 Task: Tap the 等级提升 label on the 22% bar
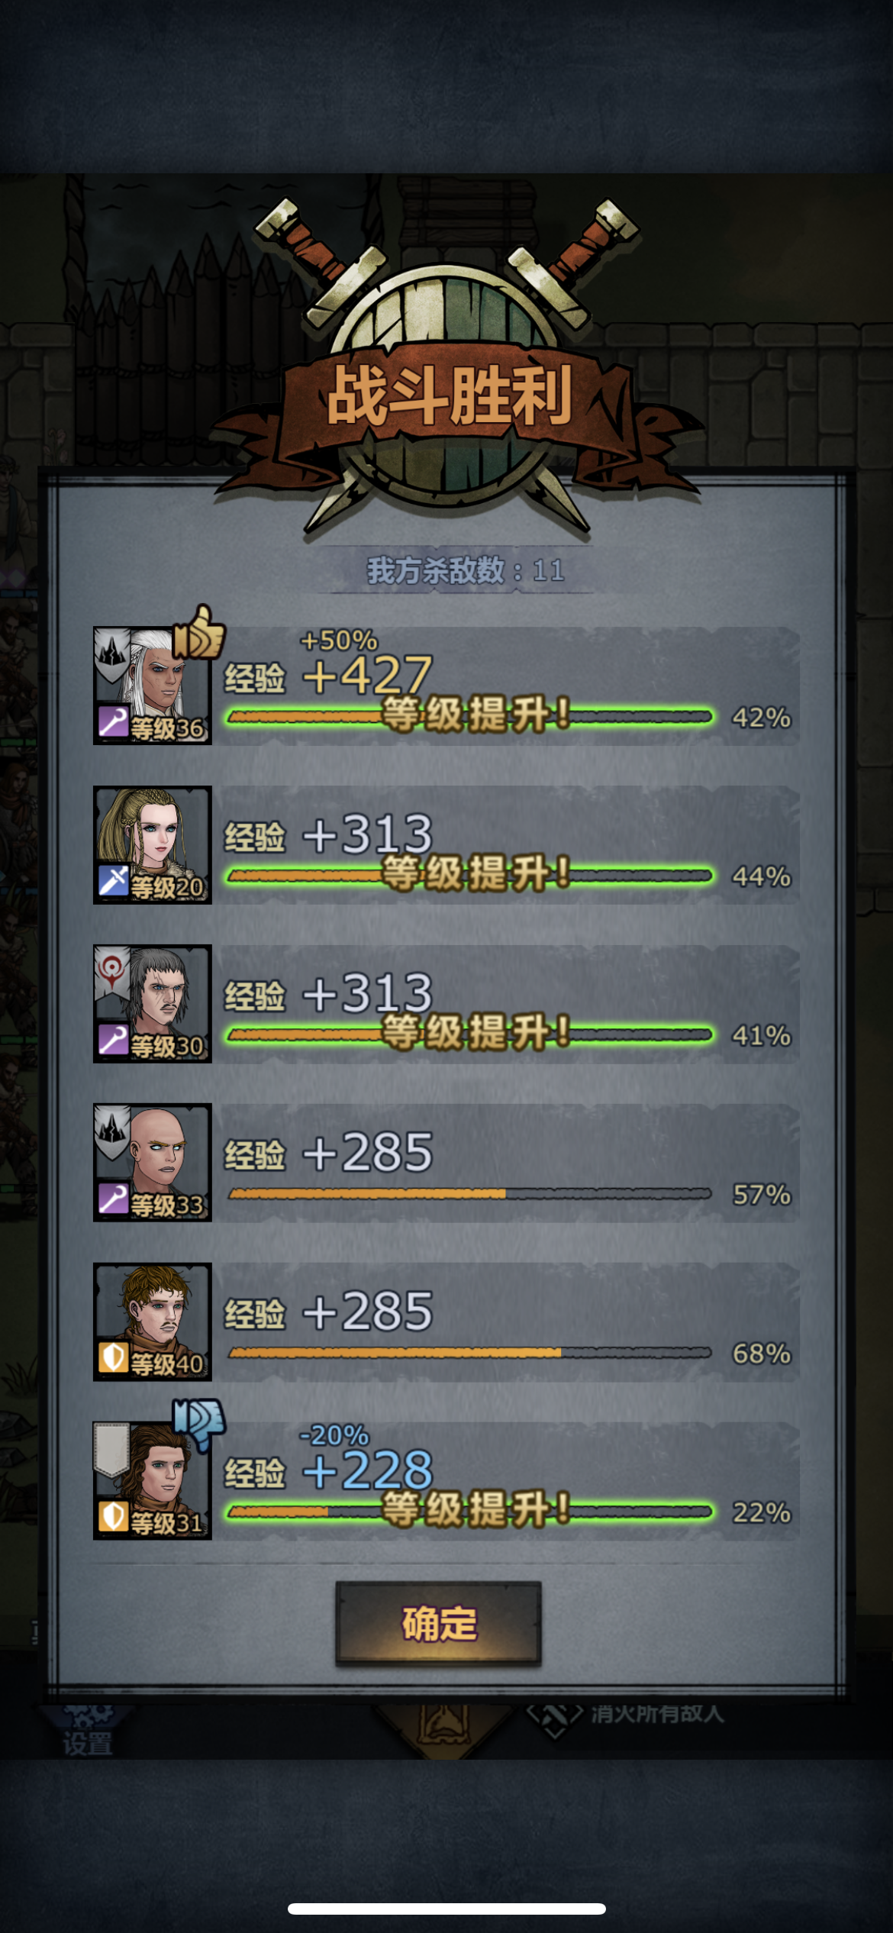pos(476,1509)
